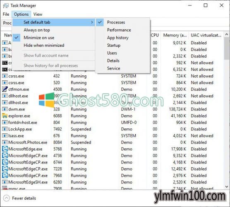230x207 pixels.
Task: Choose Processes as default tab
Action: point(122,22)
